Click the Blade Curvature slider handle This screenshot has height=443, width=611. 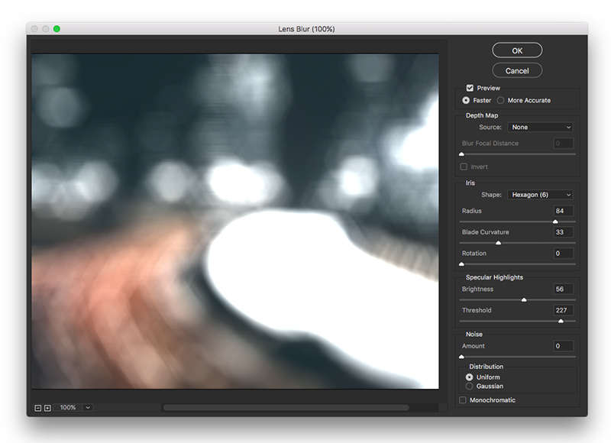click(x=499, y=243)
